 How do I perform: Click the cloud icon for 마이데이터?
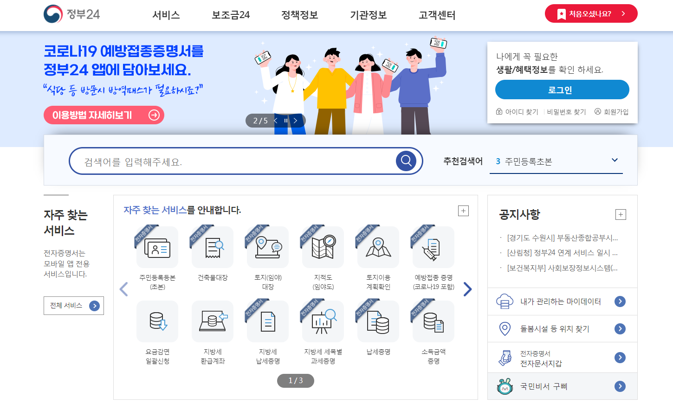tap(505, 301)
